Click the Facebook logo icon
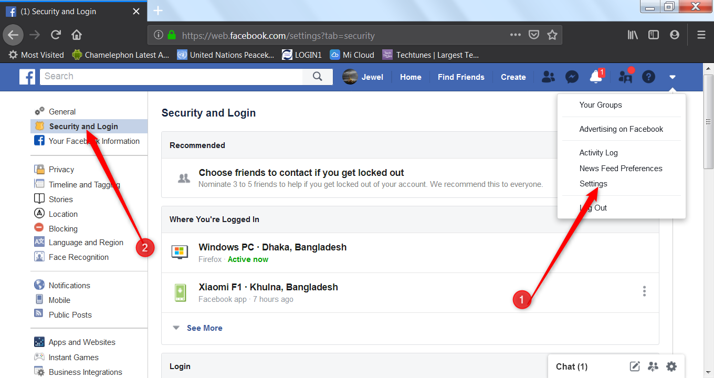 click(x=27, y=77)
